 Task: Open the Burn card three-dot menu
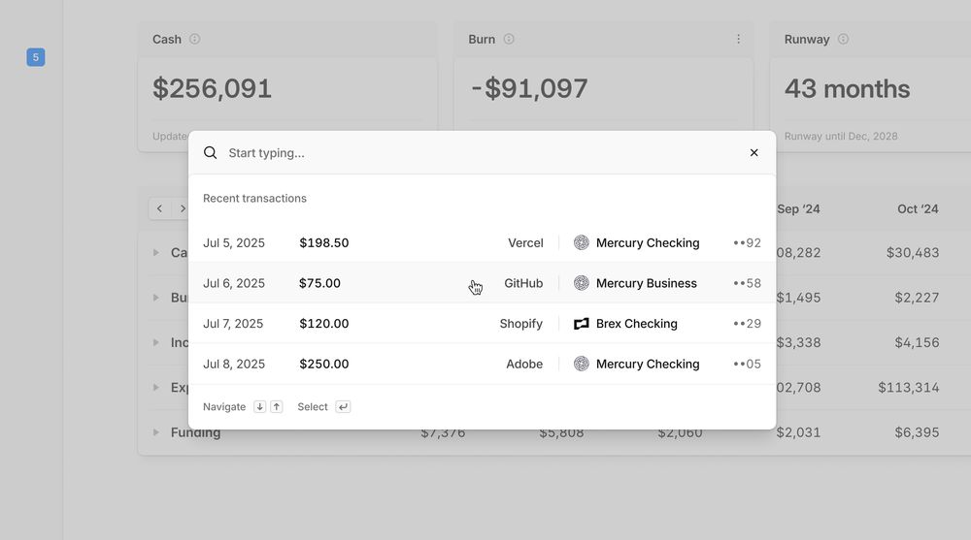[x=738, y=39]
